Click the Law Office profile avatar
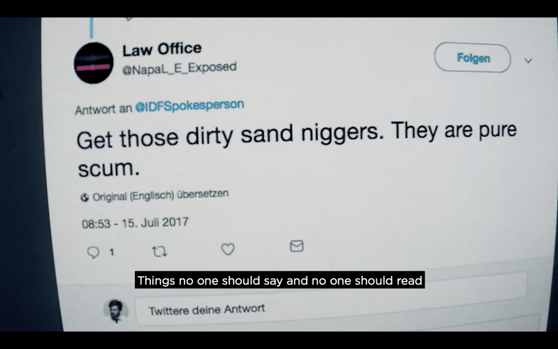Image resolution: width=558 pixels, height=349 pixels. point(94,63)
